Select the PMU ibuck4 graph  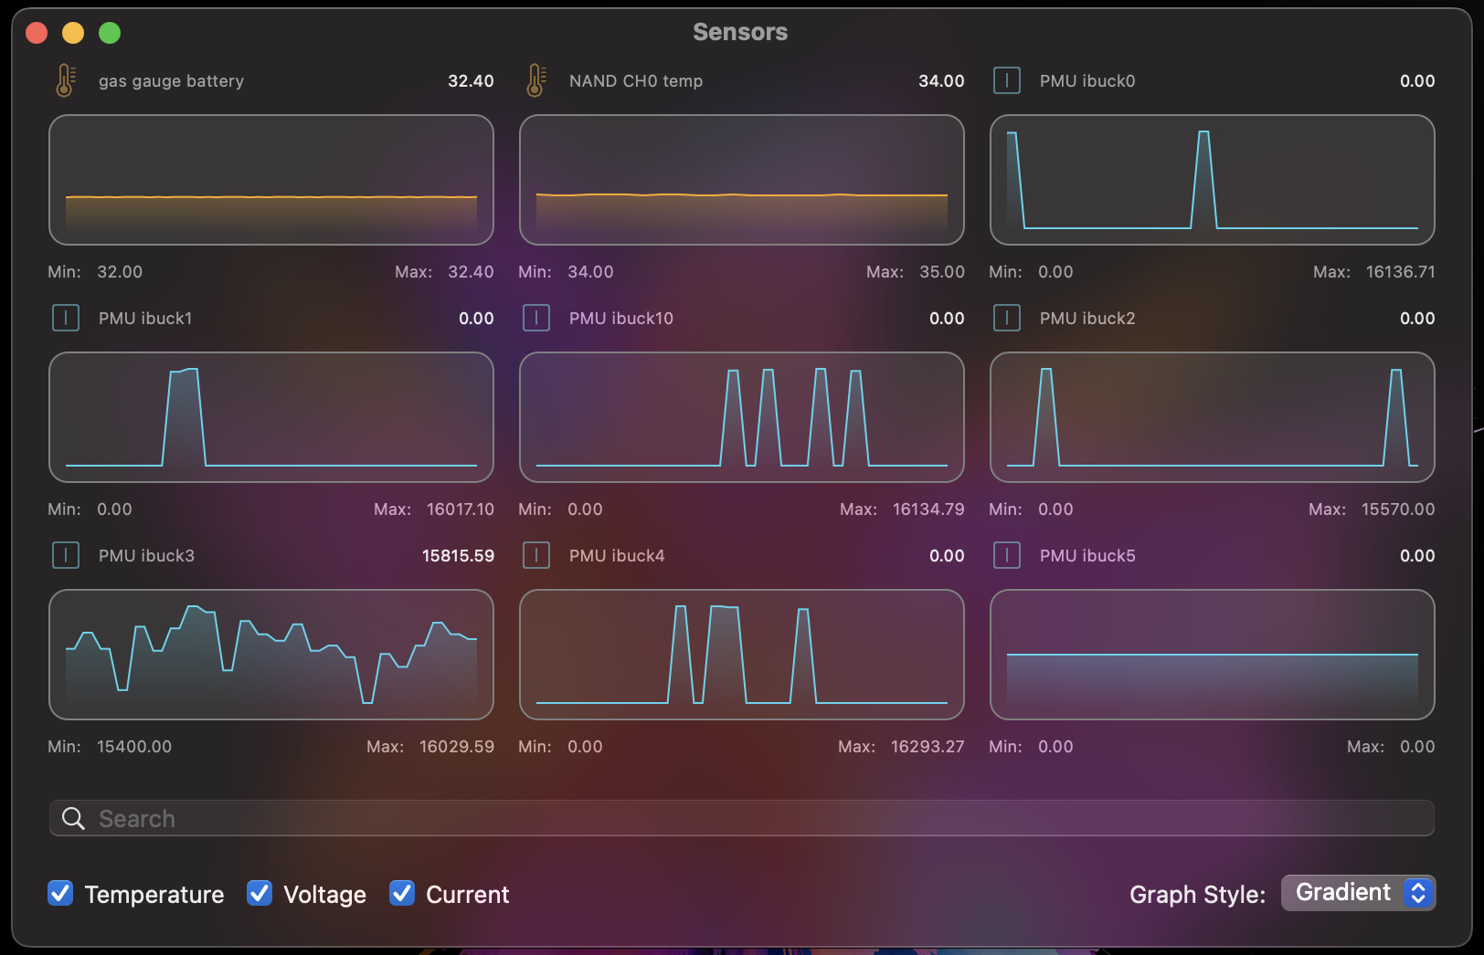742,655
